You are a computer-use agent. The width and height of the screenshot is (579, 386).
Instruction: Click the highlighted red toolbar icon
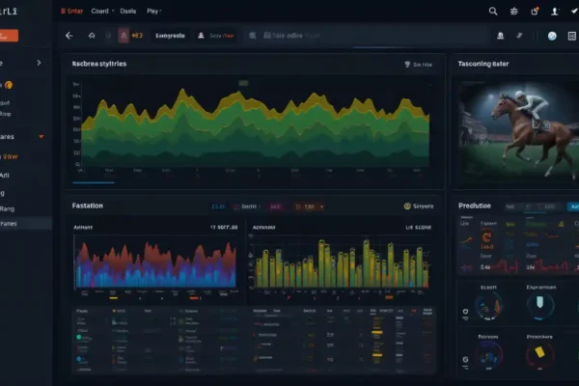click(x=123, y=36)
